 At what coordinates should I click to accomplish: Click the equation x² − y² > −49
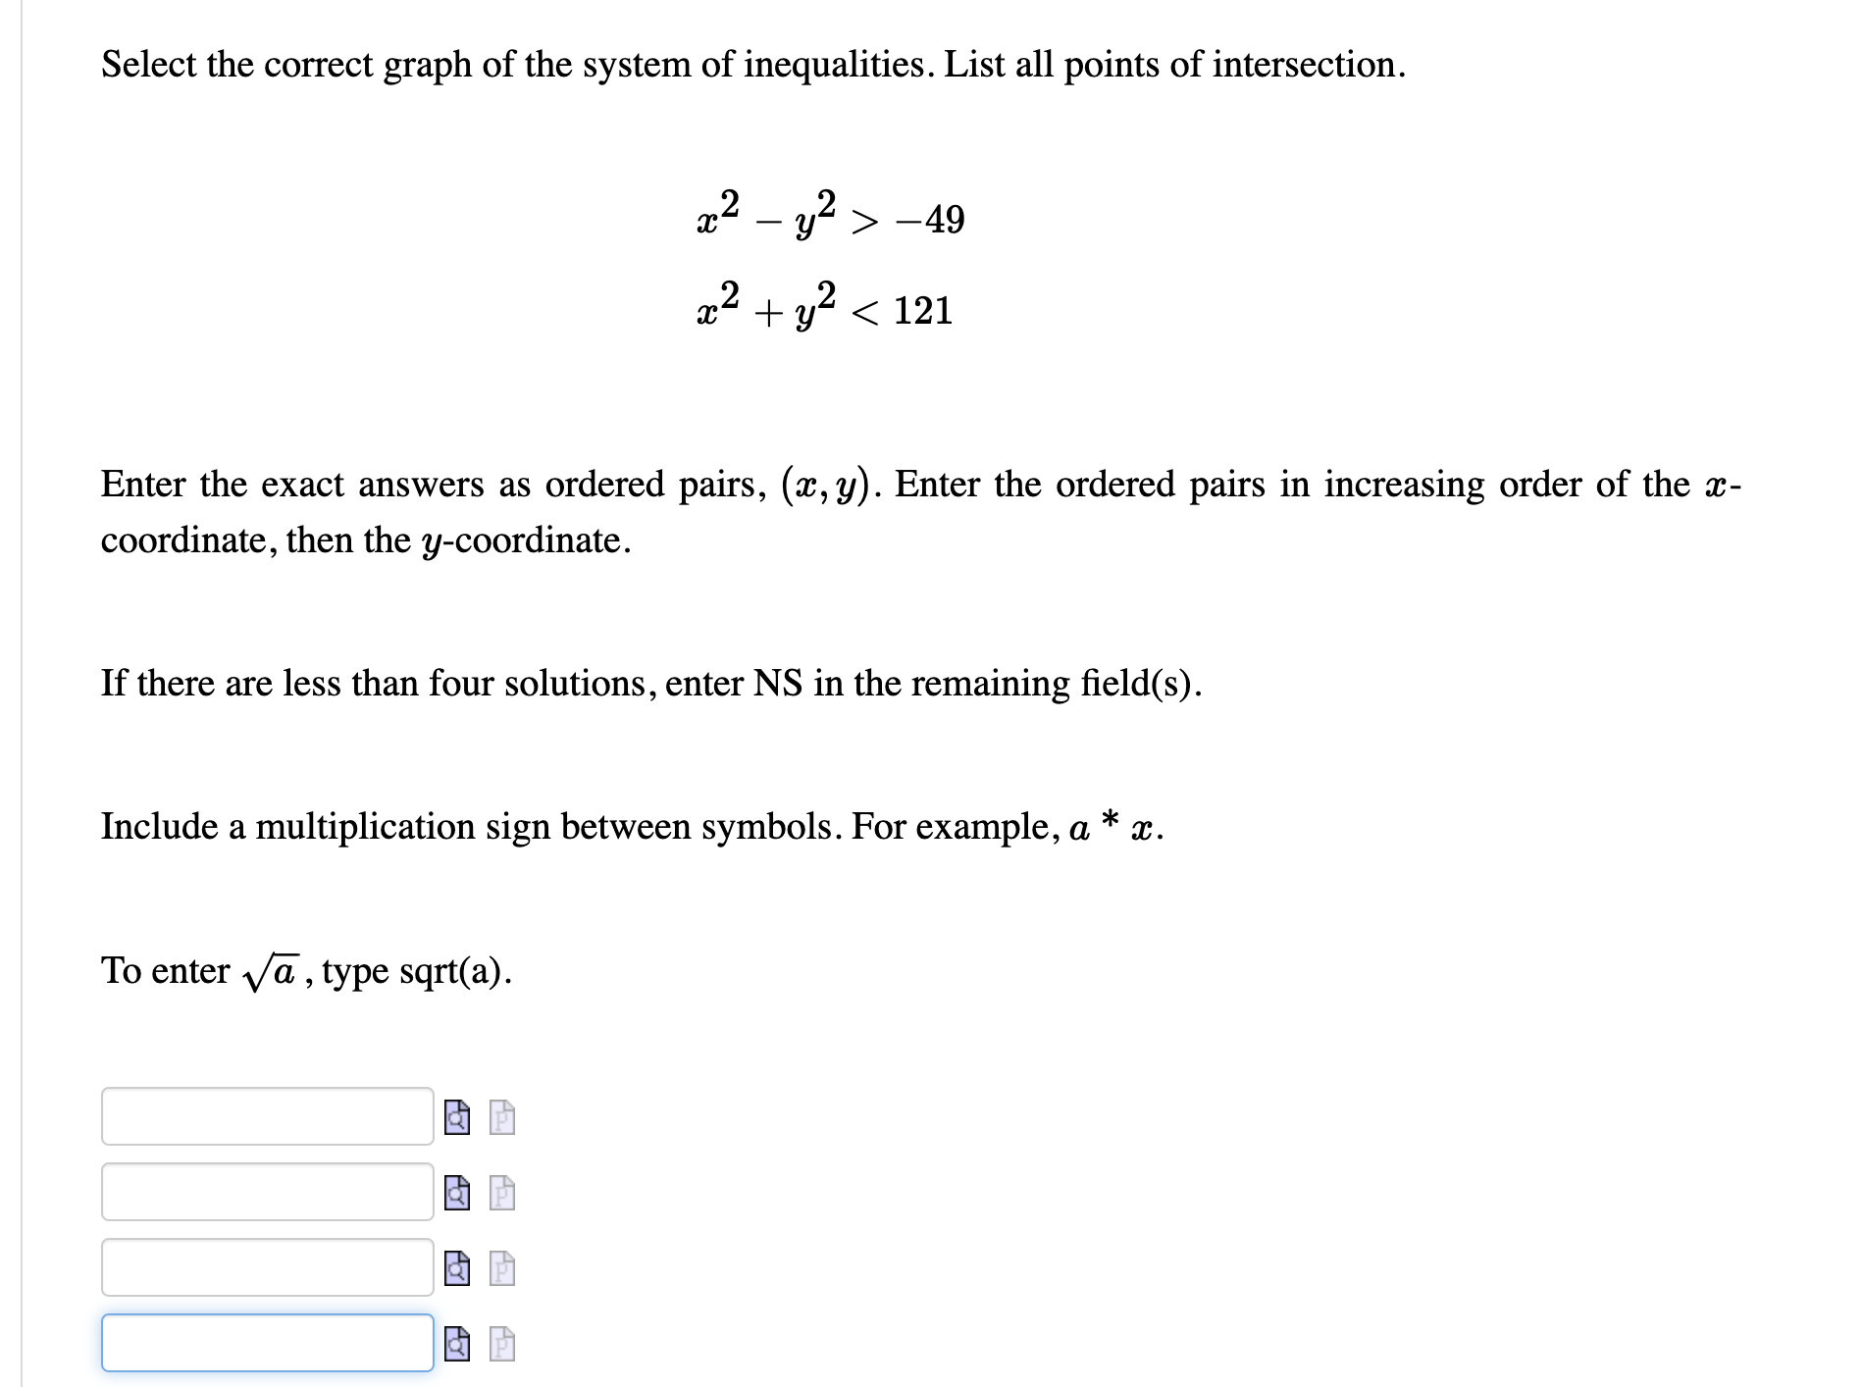coord(829,214)
